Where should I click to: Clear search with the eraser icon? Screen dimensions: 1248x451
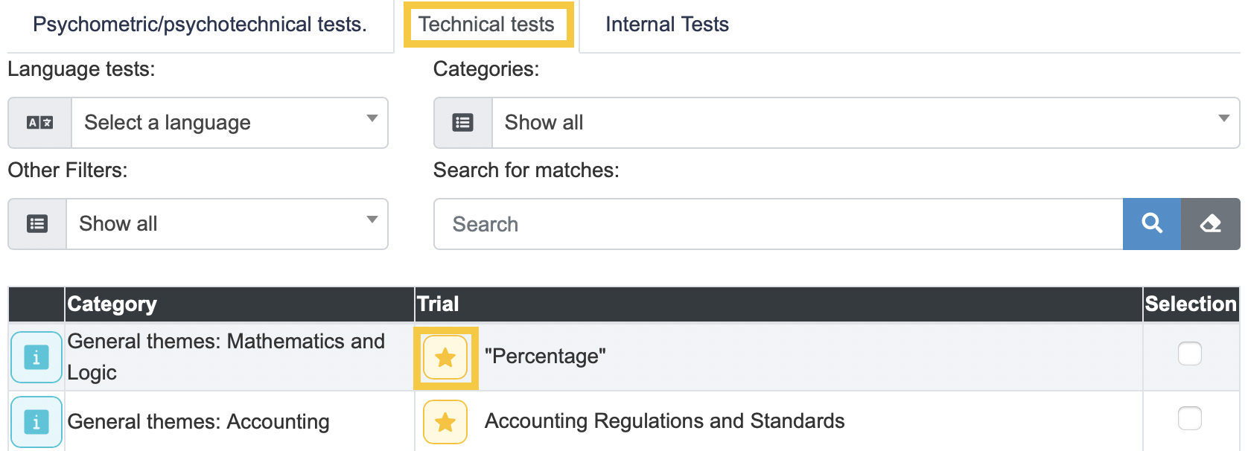1211,224
